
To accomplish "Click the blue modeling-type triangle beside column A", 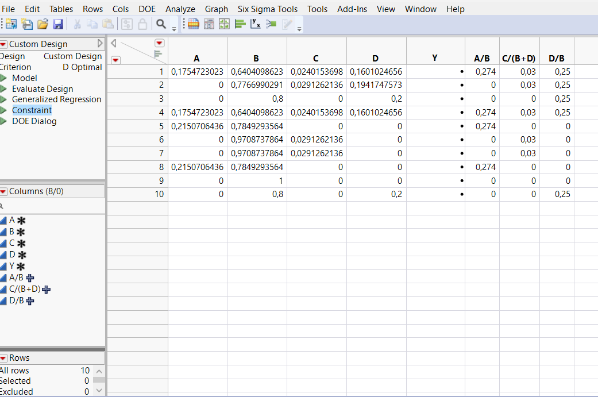I will (x=5, y=219).
